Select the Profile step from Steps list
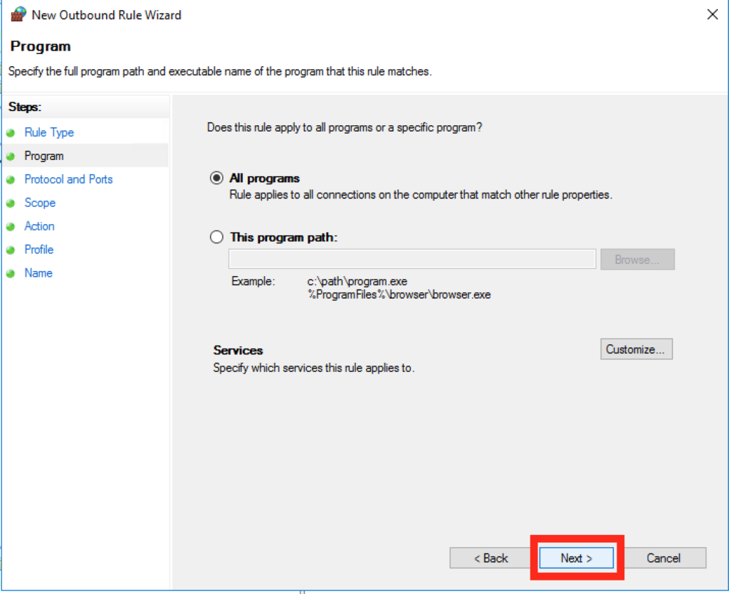729x594 pixels. pos(38,250)
